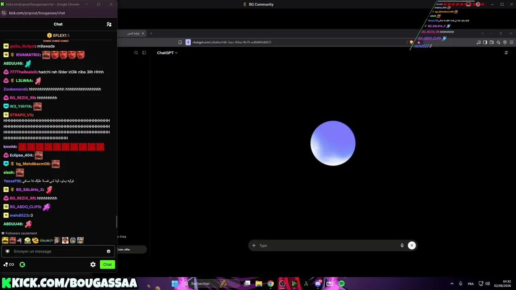Toggle the ChatGPT sidebar icon
The image size is (516, 290).
pyautogui.click(x=144, y=53)
